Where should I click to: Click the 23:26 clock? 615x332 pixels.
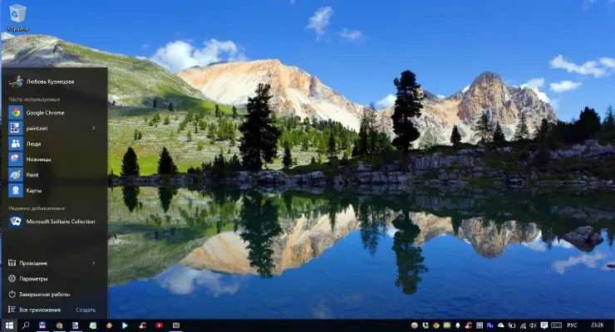(x=597, y=325)
